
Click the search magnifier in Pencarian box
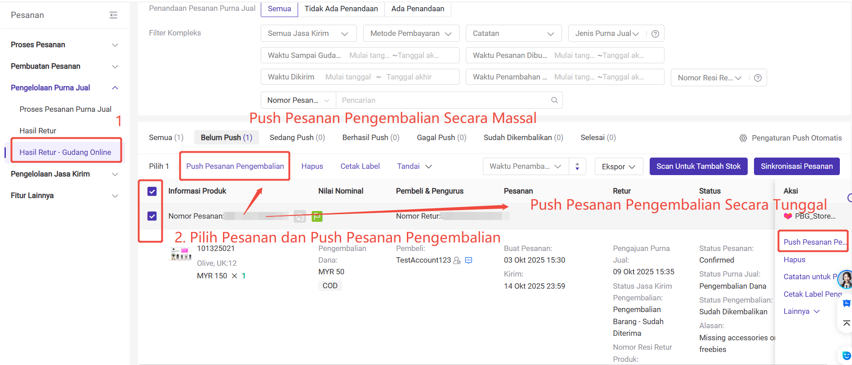pos(554,100)
